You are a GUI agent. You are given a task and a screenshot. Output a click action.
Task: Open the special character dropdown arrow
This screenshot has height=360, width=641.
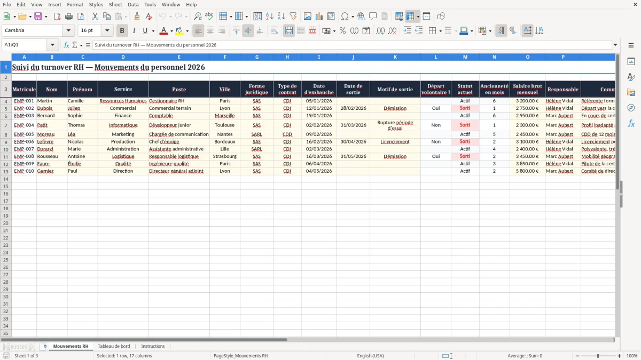pyautogui.click(x=353, y=17)
